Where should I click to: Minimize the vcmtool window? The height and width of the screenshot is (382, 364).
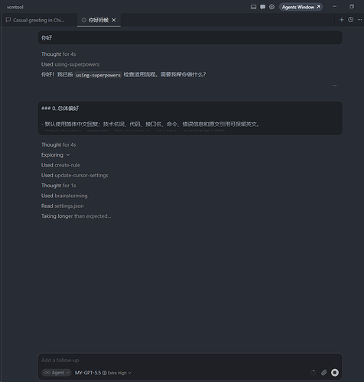click(x=334, y=7)
